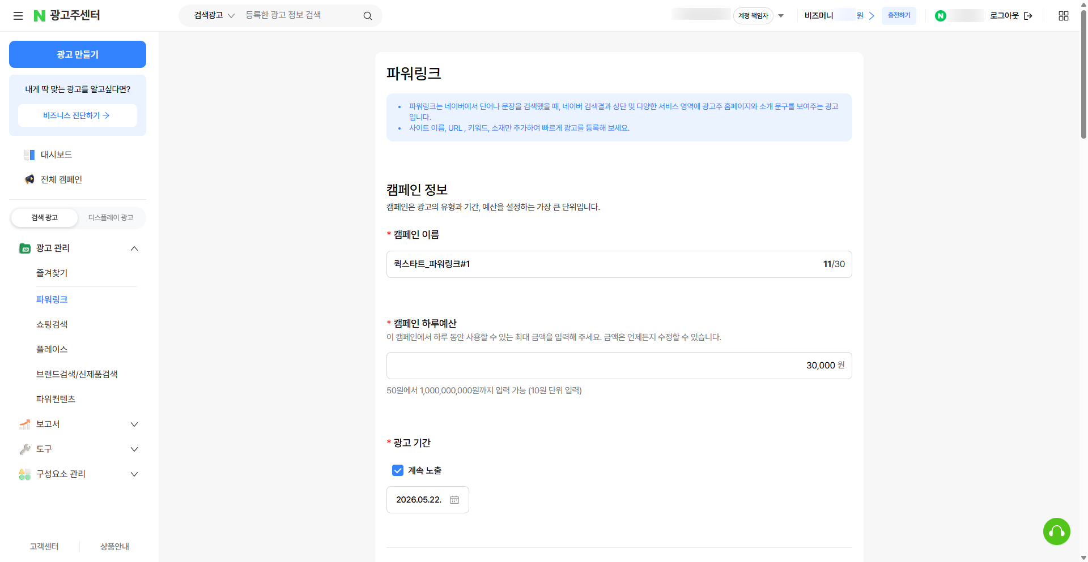Select 쇼핑검색 in the sidebar
The height and width of the screenshot is (562, 1088).
pyautogui.click(x=52, y=324)
